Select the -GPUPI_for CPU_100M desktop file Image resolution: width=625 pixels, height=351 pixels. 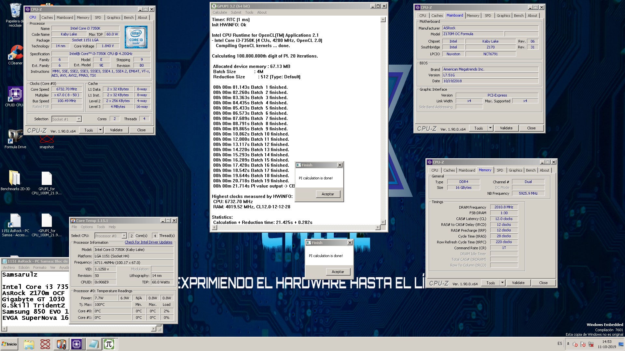click(x=47, y=225)
